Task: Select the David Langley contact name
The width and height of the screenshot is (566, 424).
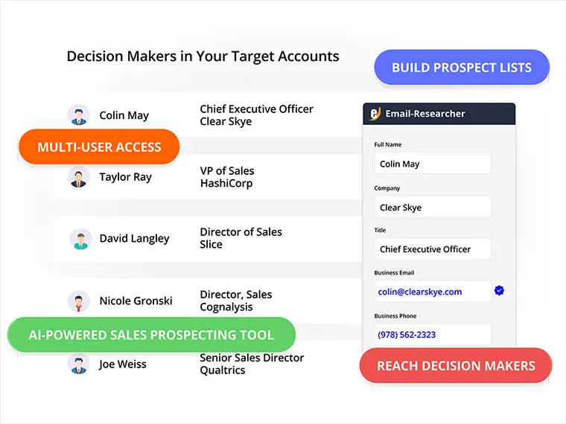Action: coord(134,239)
